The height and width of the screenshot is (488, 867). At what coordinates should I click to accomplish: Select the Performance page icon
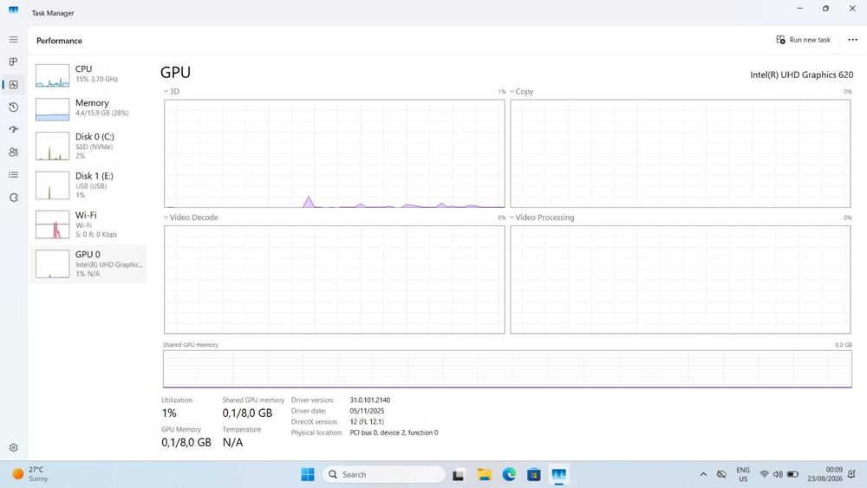click(x=13, y=85)
